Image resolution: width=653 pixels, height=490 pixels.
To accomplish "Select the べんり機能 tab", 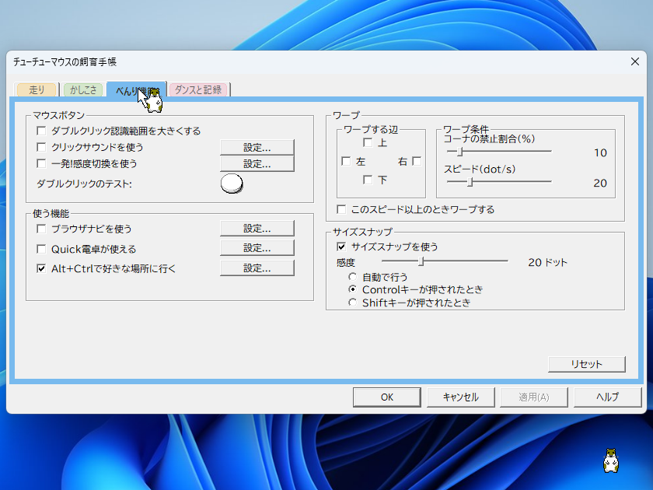I will point(137,89).
